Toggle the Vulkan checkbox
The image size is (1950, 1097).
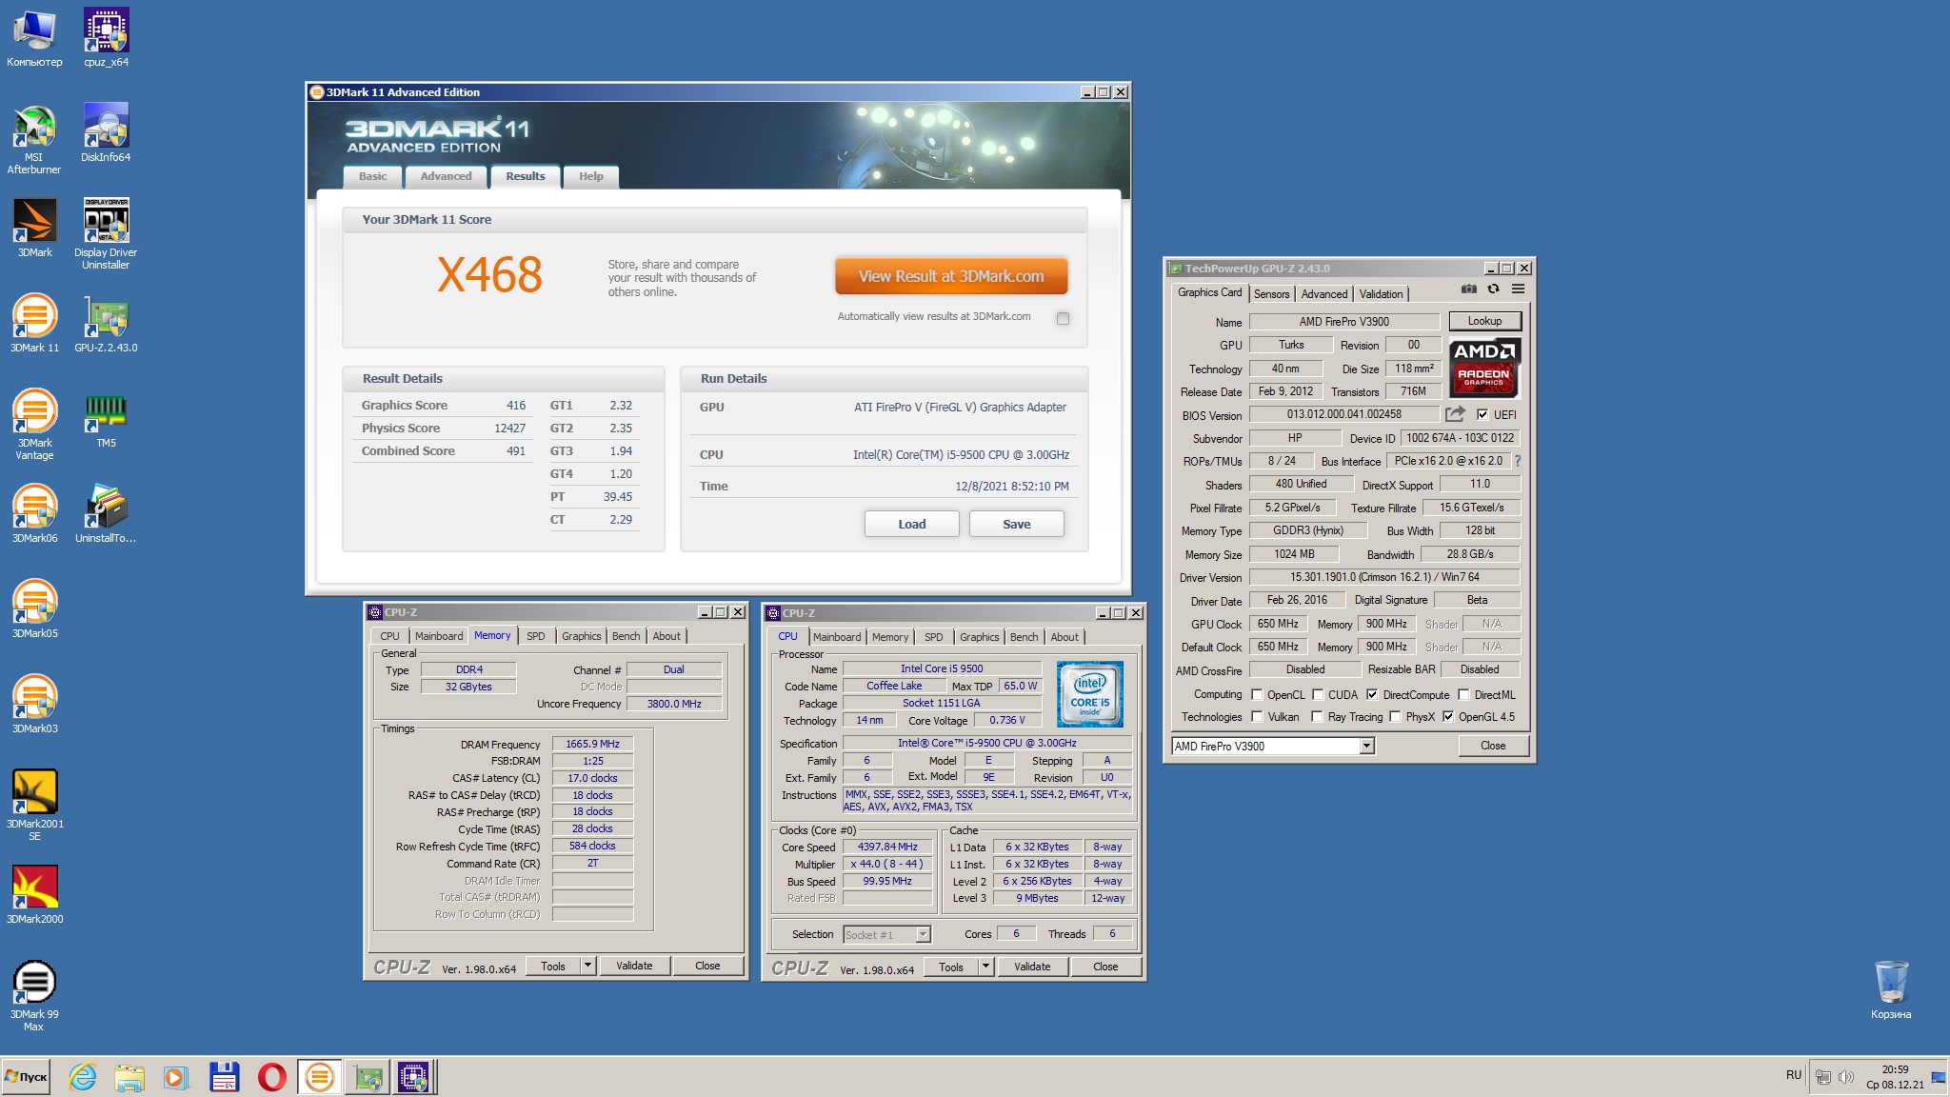point(1257,717)
